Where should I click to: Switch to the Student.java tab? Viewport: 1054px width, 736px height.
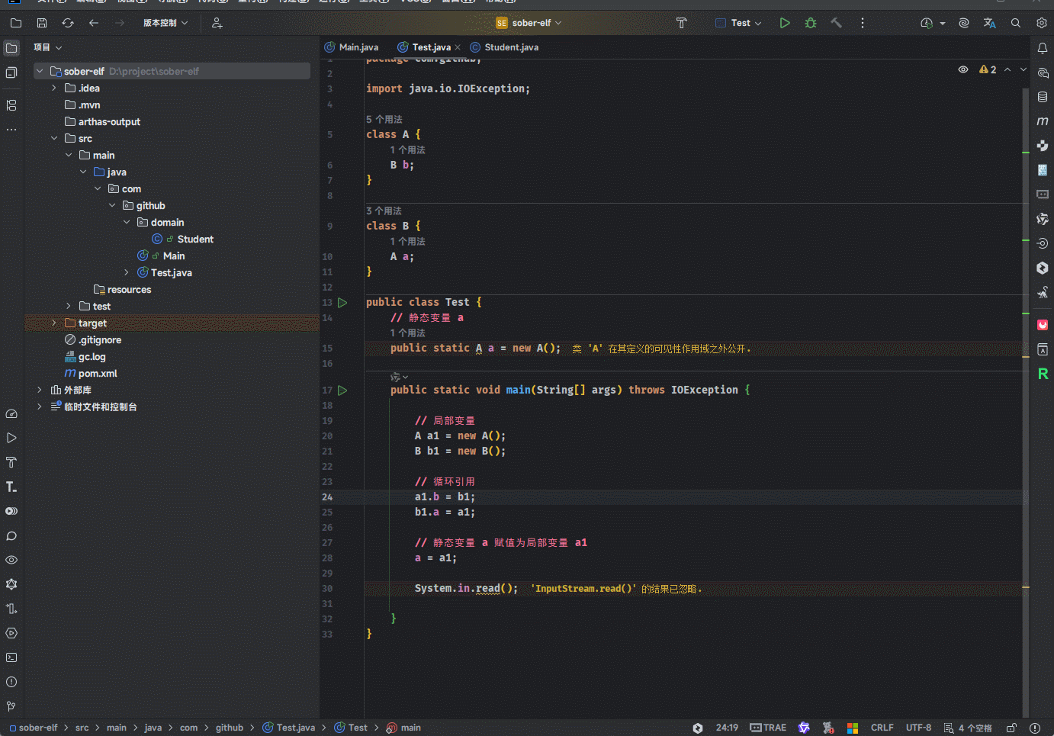pos(510,47)
